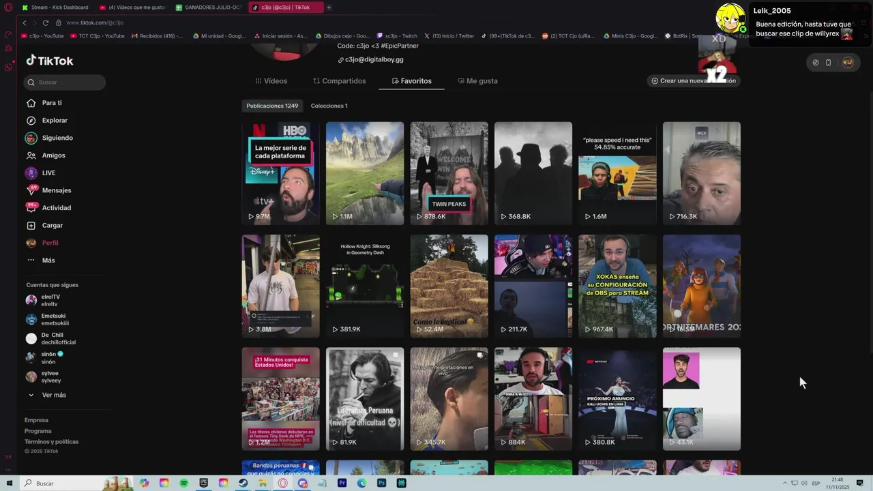Open WhatsApp in Opera sidebar

click(8, 67)
